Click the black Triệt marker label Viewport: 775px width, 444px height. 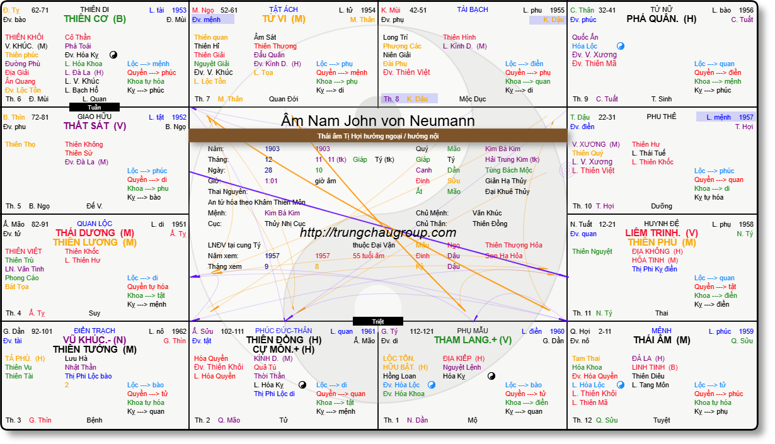377,321
